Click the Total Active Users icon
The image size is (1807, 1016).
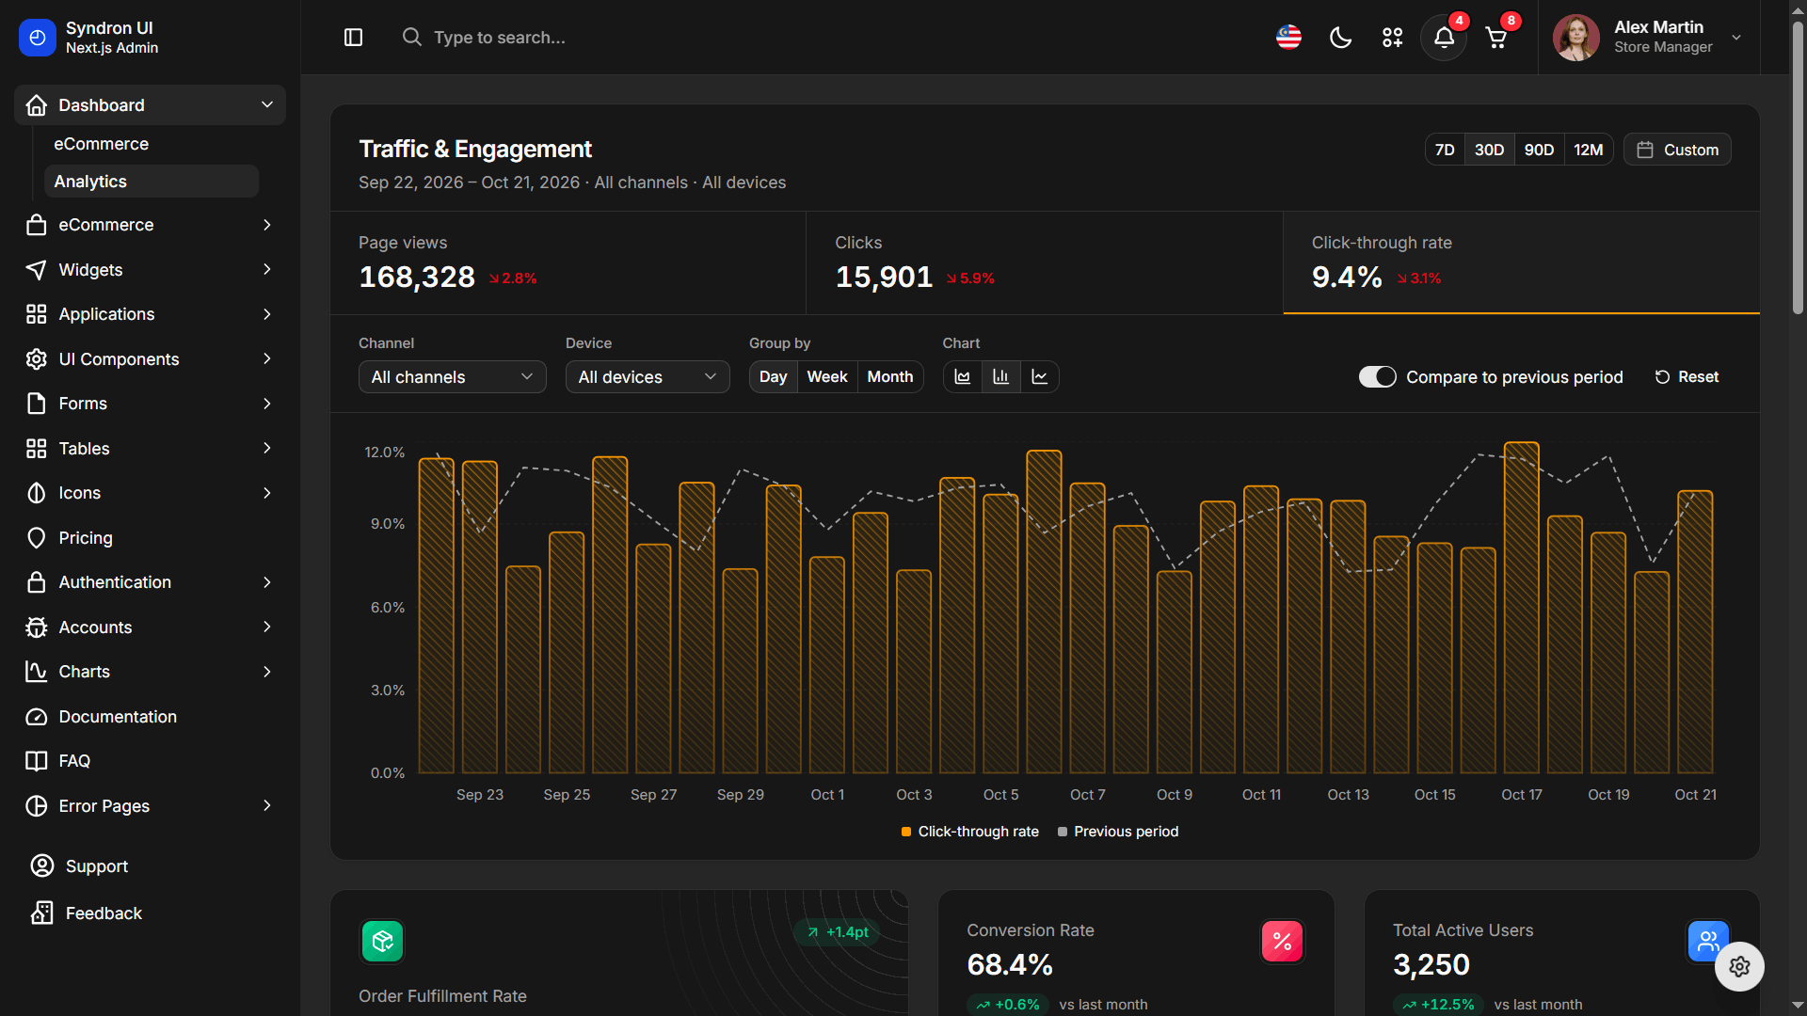pos(1707,942)
